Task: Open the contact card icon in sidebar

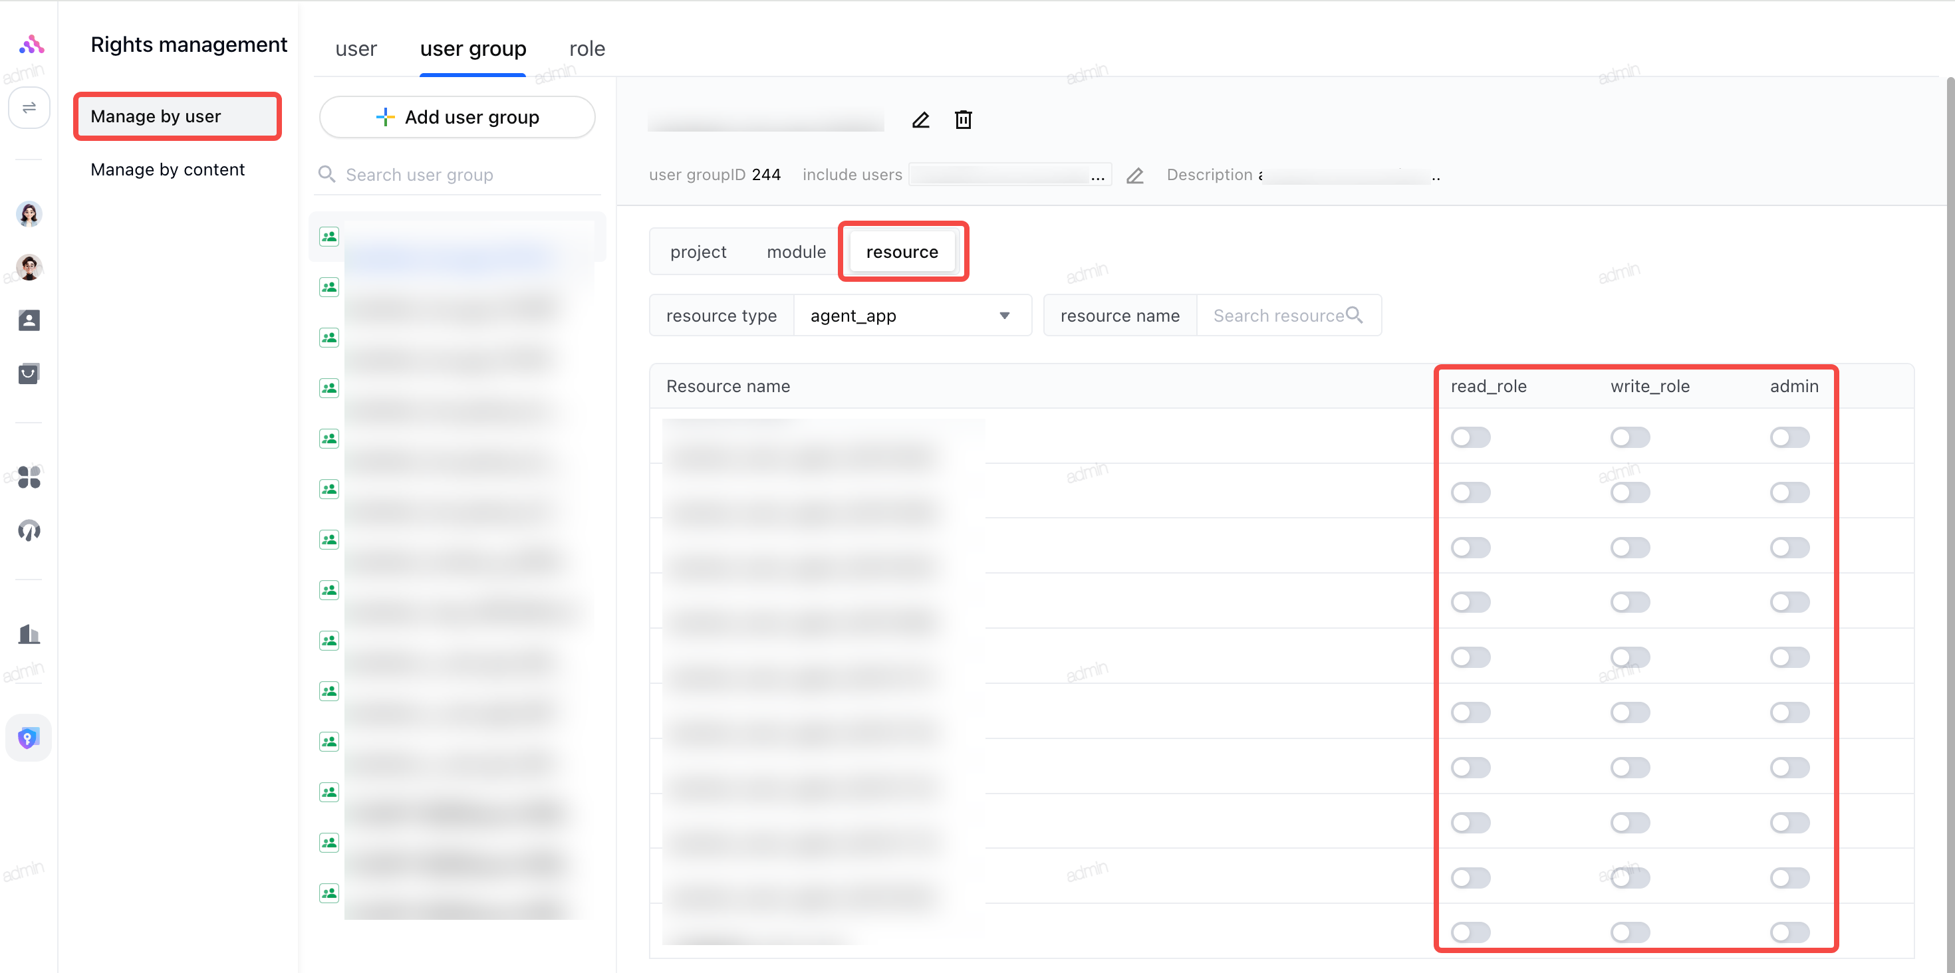Action: (x=29, y=320)
